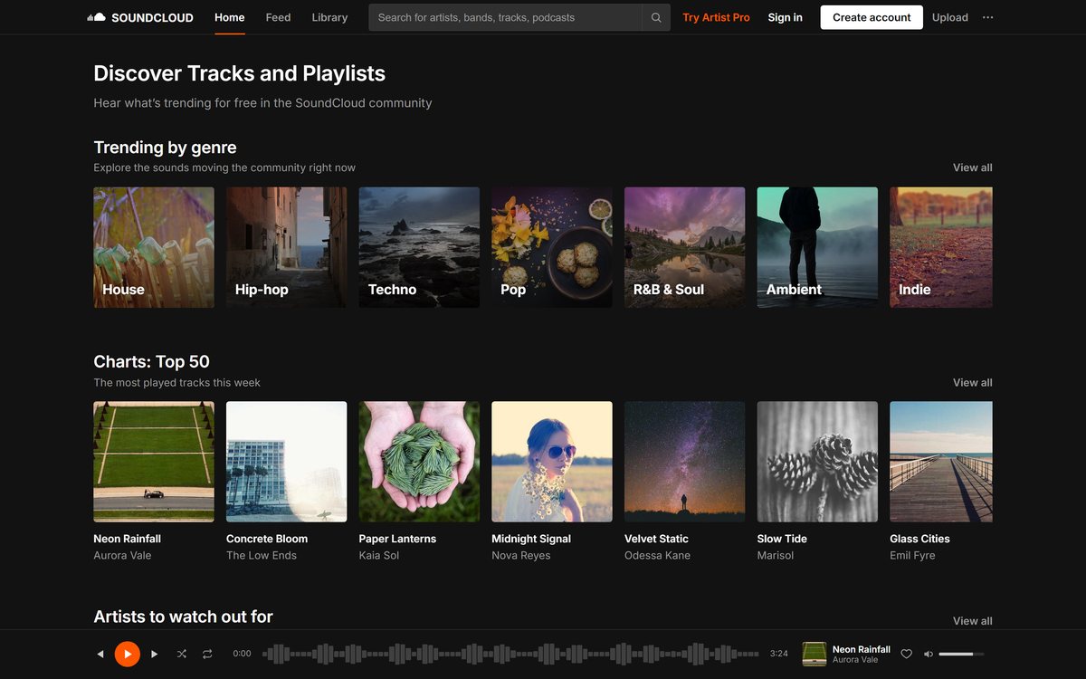Click Neon Rainfall title in player bar
The width and height of the screenshot is (1086, 679).
(x=862, y=649)
